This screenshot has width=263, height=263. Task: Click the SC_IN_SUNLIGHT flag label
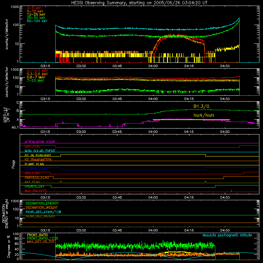(38, 155)
